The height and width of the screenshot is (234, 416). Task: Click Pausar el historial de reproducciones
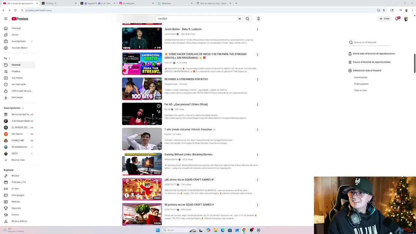[x=370, y=62]
